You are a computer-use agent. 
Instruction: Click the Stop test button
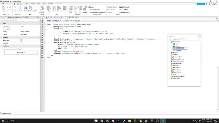(x=65, y=9)
